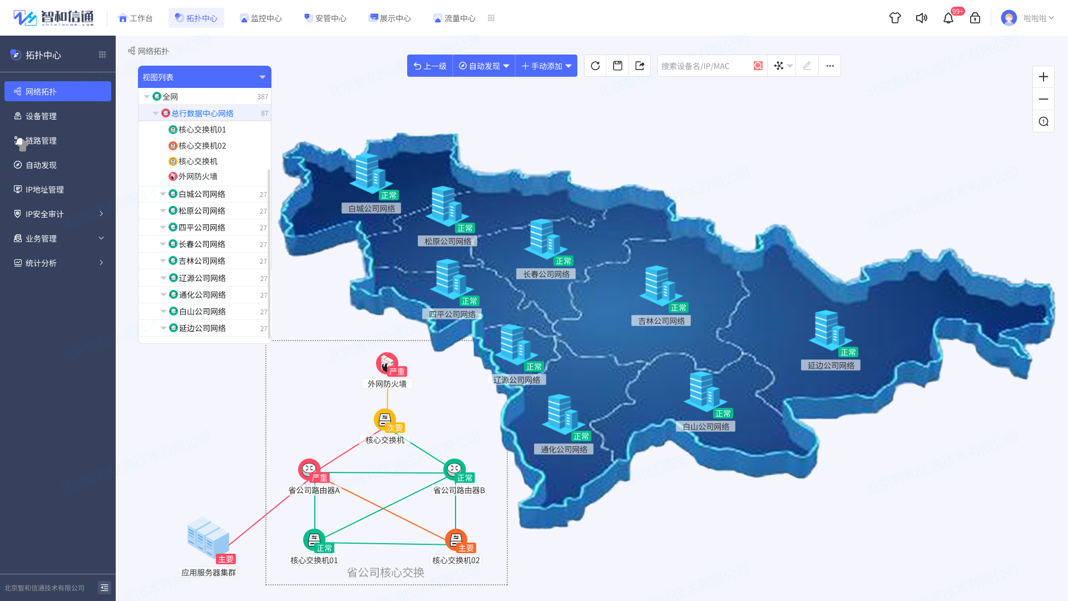Collapse sidebar using bottom menu icon
This screenshot has height=601, width=1068.
pos(105,588)
